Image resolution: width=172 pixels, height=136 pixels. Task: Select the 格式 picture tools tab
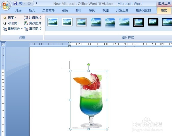click(x=164, y=10)
